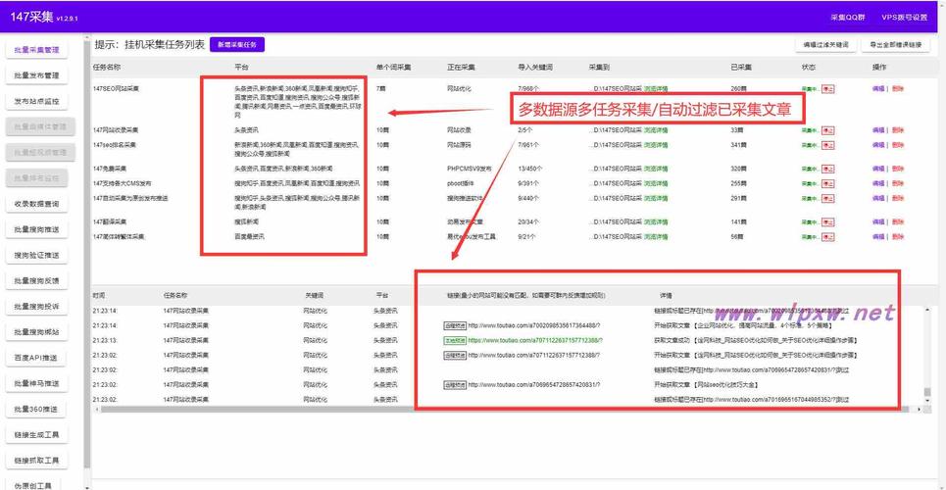Delete the 147翻译采集 task

pyautogui.click(x=898, y=222)
